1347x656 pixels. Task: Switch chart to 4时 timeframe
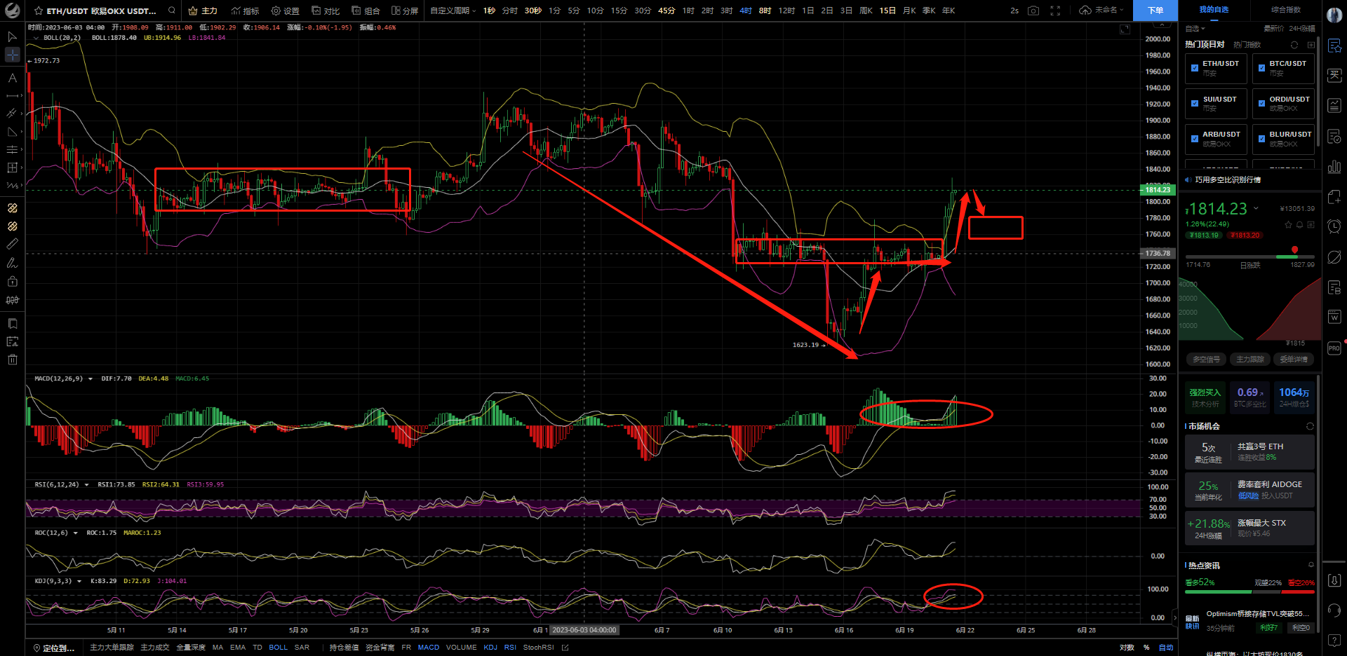pos(746,11)
